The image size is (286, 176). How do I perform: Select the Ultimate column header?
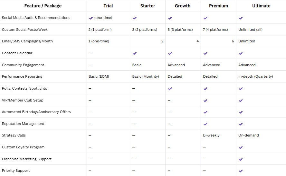[261, 6]
